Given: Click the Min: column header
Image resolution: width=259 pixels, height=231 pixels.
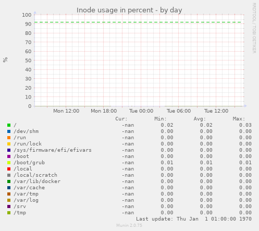Looking at the screenshot, I should [x=161, y=119].
